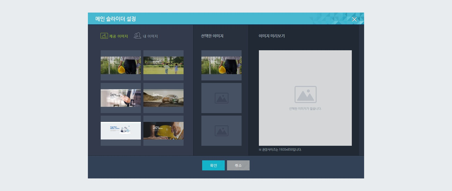Click the placeholder icon in preview area

pyautogui.click(x=305, y=94)
